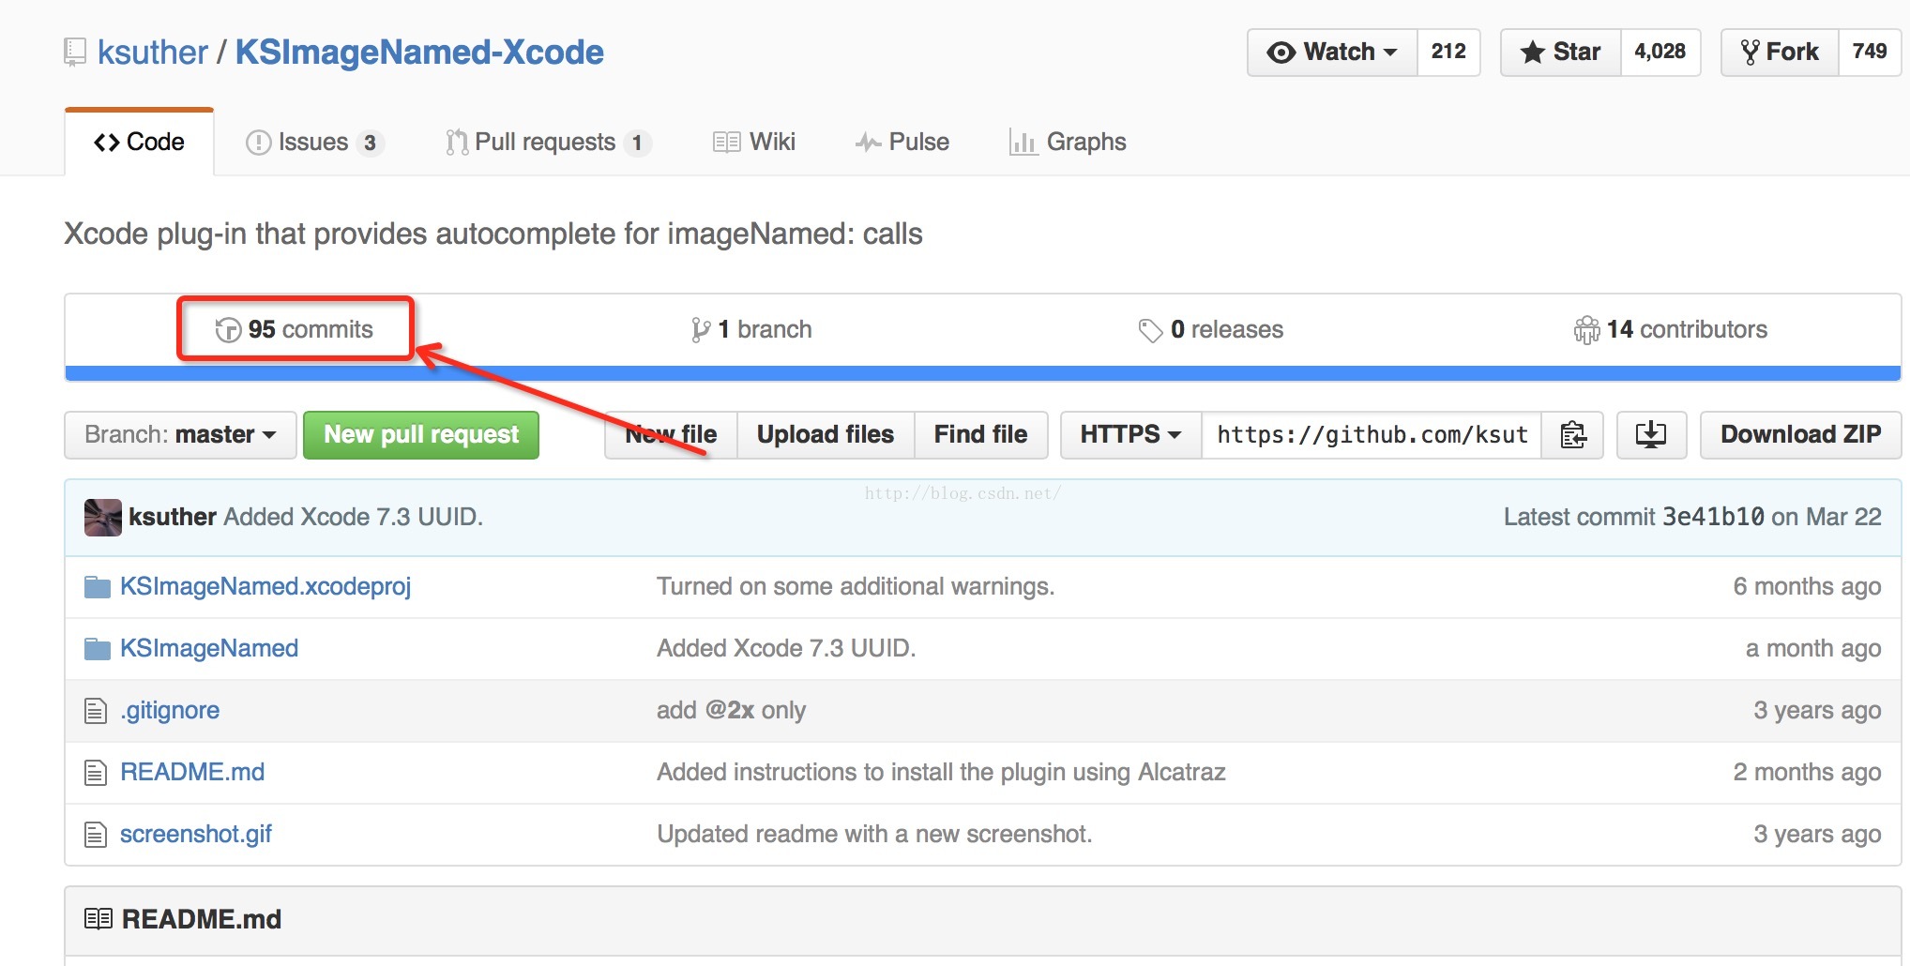View the Pulse tab
1910x966 pixels.
click(902, 143)
